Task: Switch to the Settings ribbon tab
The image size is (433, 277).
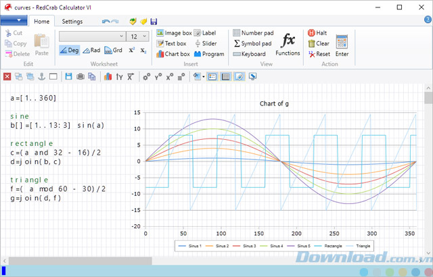Action: pos(72,21)
